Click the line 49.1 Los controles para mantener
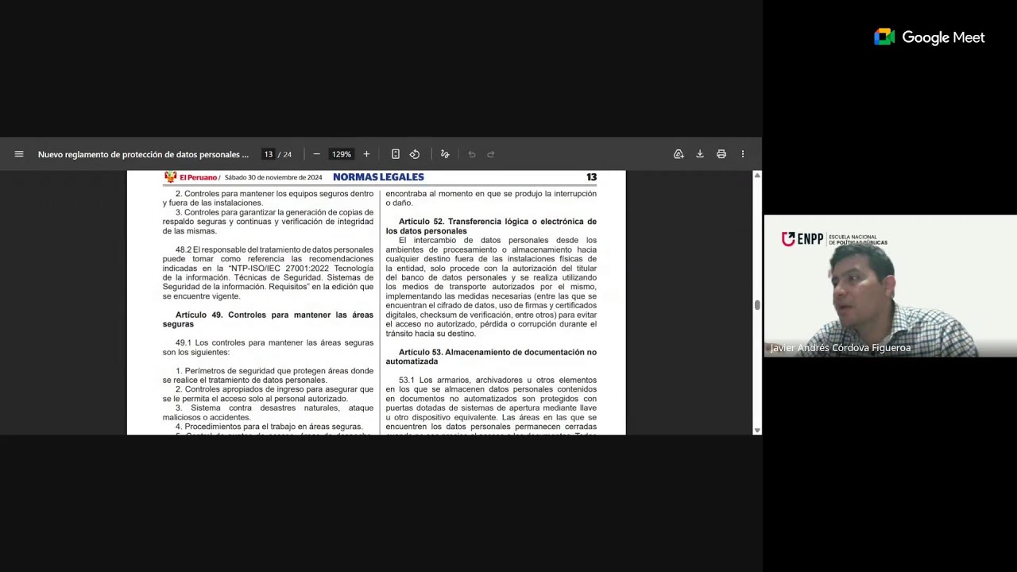1017x572 pixels. [268, 347]
